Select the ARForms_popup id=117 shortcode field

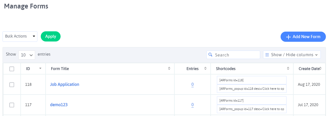(x=252, y=109)
